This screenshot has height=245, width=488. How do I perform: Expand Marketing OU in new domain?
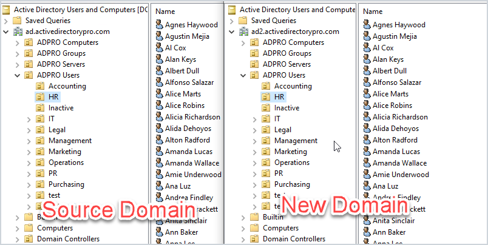254,152
